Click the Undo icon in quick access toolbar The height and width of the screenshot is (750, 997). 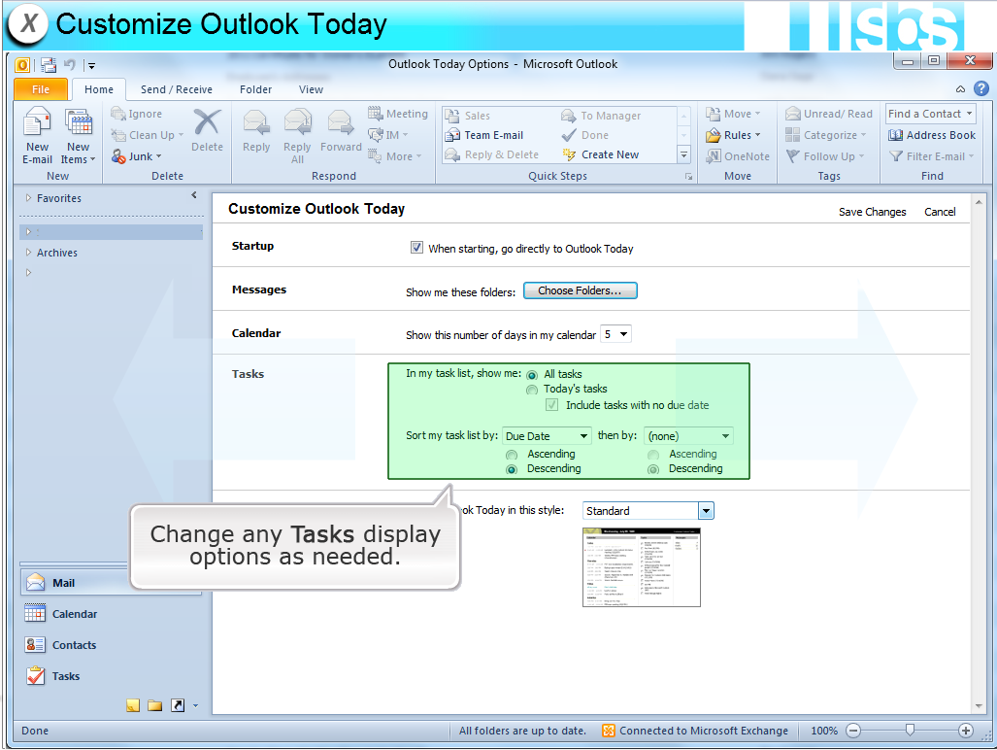pos(69,65)
